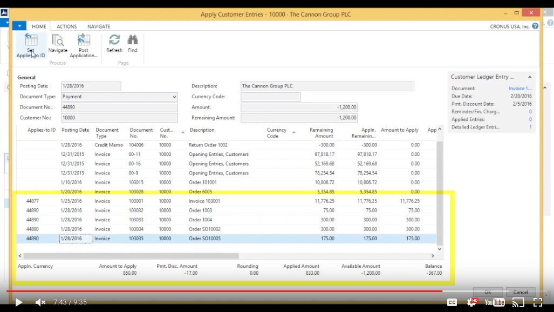Click the Description column header

tap(202, 130)
